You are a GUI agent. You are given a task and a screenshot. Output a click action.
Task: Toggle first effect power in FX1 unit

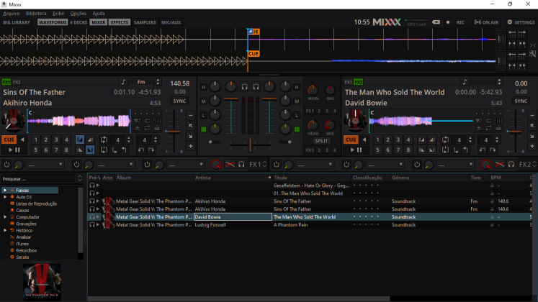pyautogui.click(x=6, y=165)
